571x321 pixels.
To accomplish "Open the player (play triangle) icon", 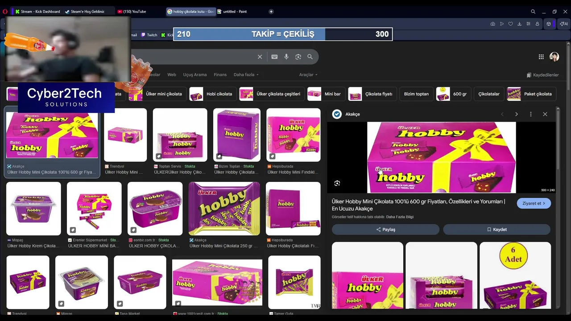I will click(502, 24).
